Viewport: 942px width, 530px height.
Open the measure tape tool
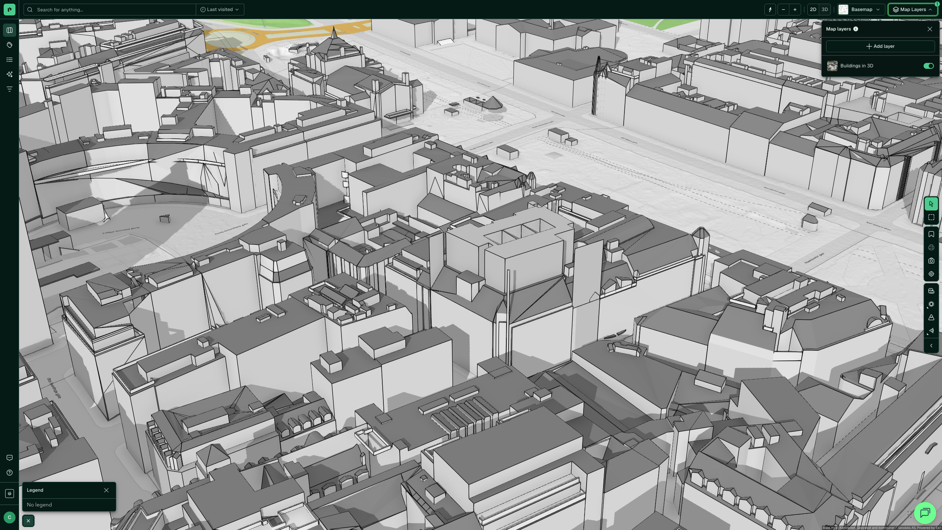point(931,291)
